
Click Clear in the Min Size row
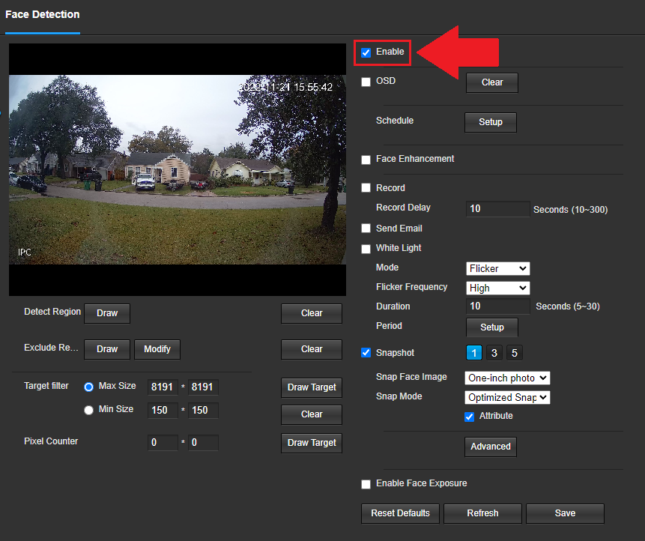(312, 414)
